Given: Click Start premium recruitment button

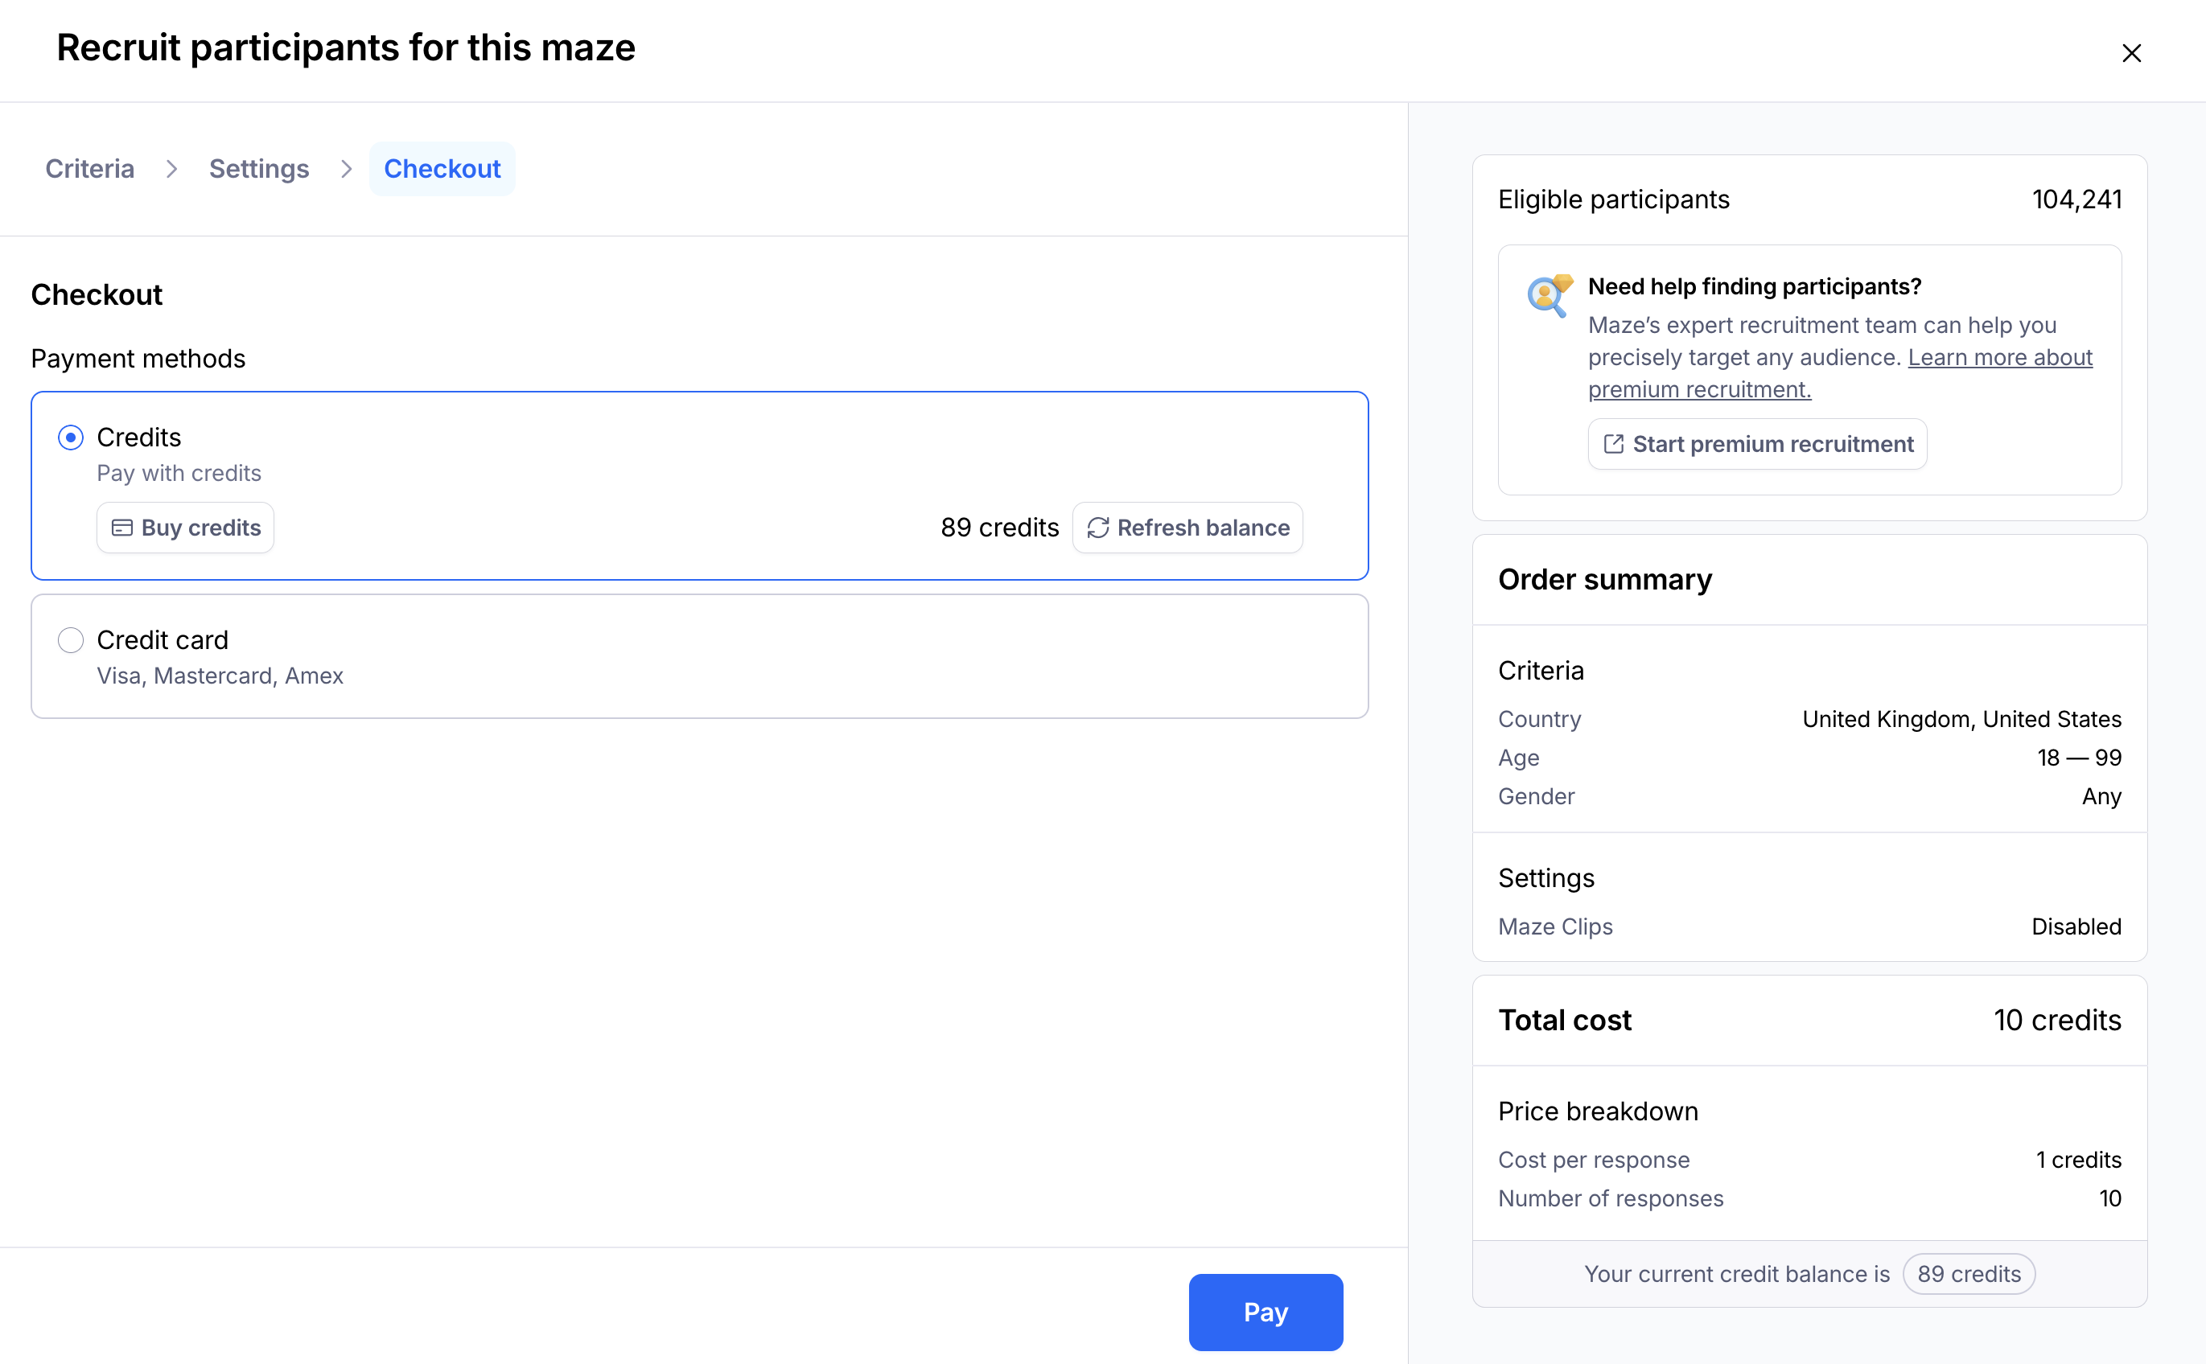Looking at the screenshot, I should point(1757,444).
